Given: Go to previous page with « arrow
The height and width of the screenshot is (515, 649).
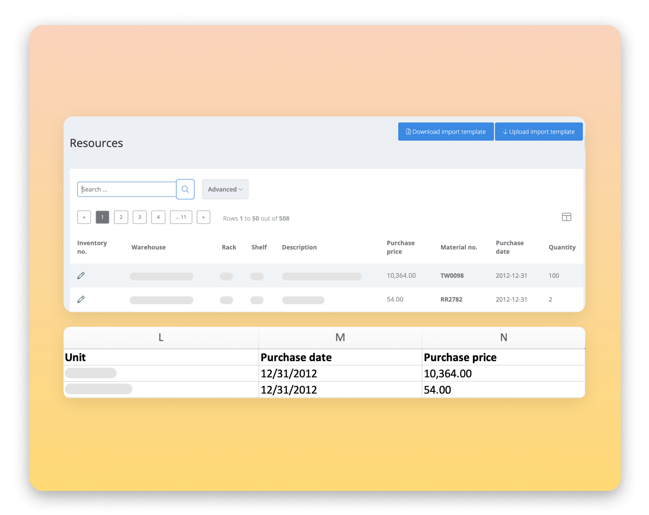Looking at the screenshot, I should pyautogui.click(x=84, y=217).
